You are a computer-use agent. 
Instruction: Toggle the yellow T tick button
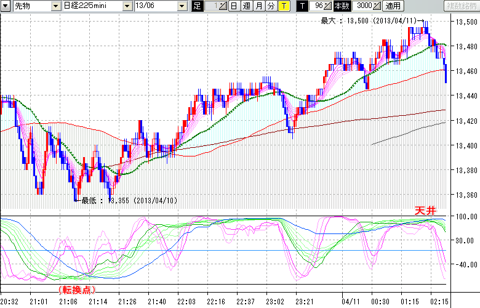pos(283,6)
